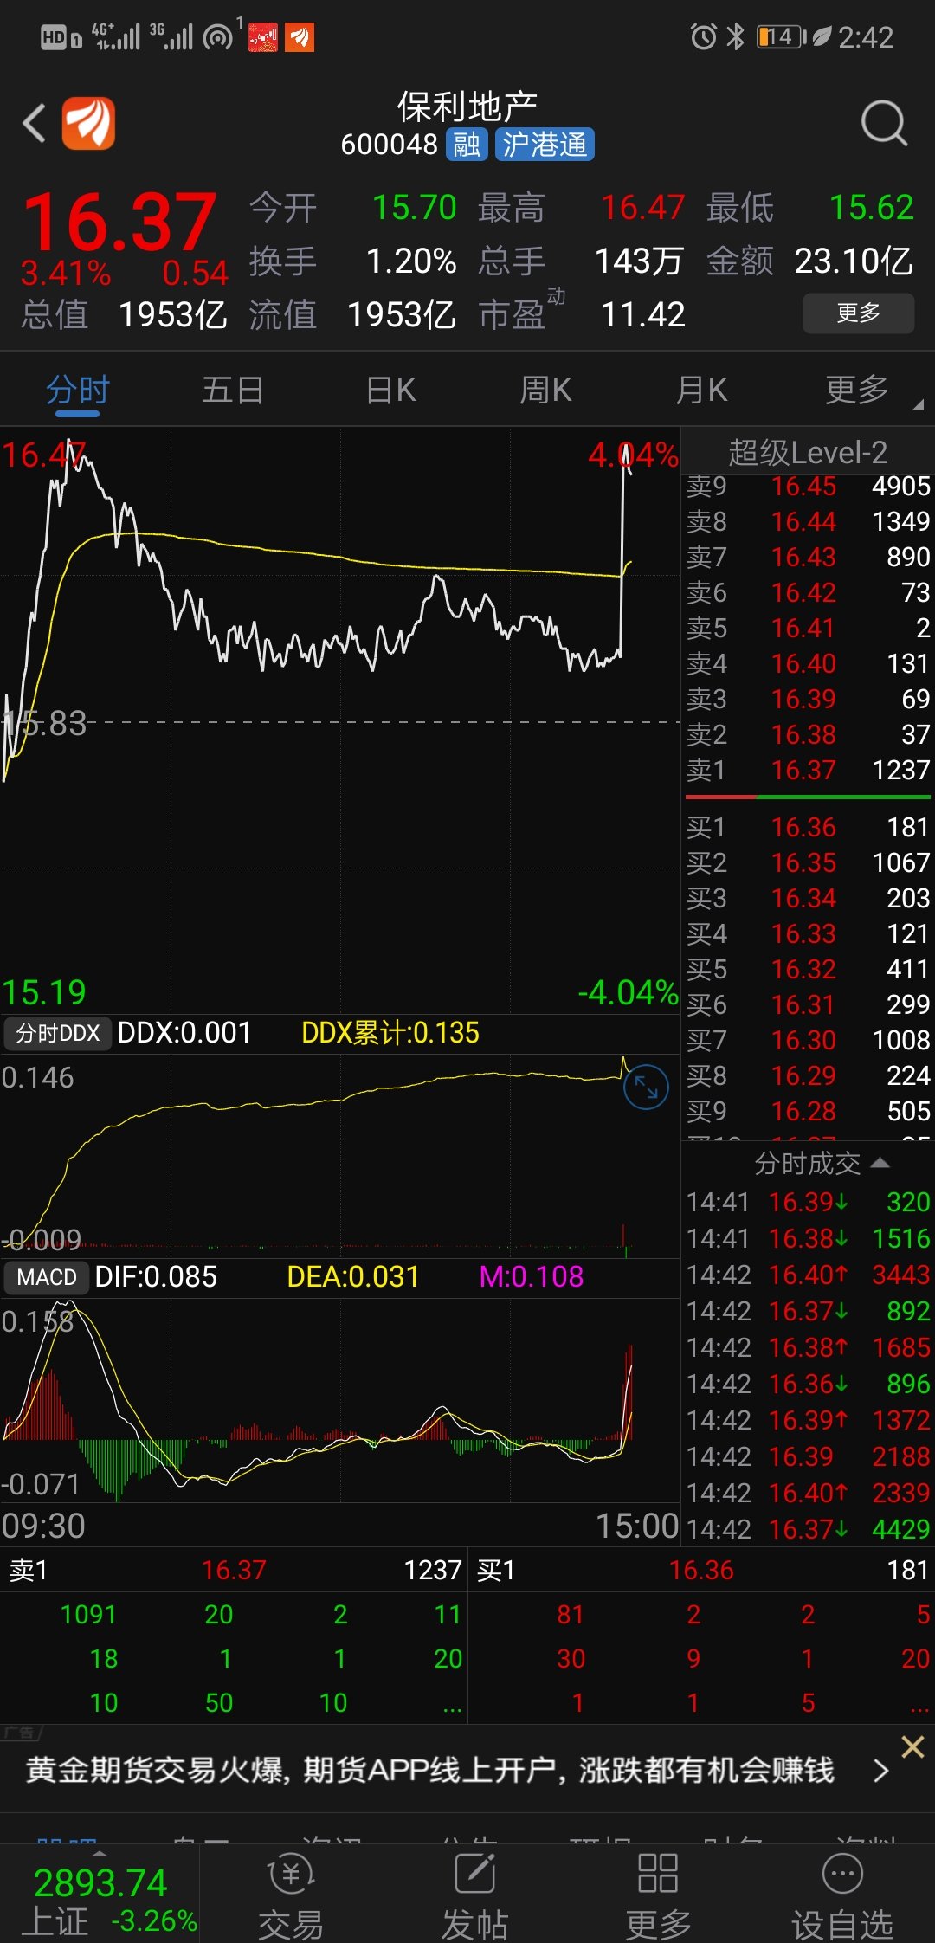Open the gold futures ad text
Screen dimensions: 935x1943
429,1771
